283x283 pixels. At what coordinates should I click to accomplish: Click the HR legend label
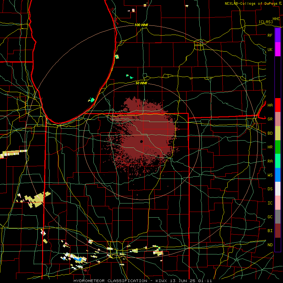click(270, 147)
